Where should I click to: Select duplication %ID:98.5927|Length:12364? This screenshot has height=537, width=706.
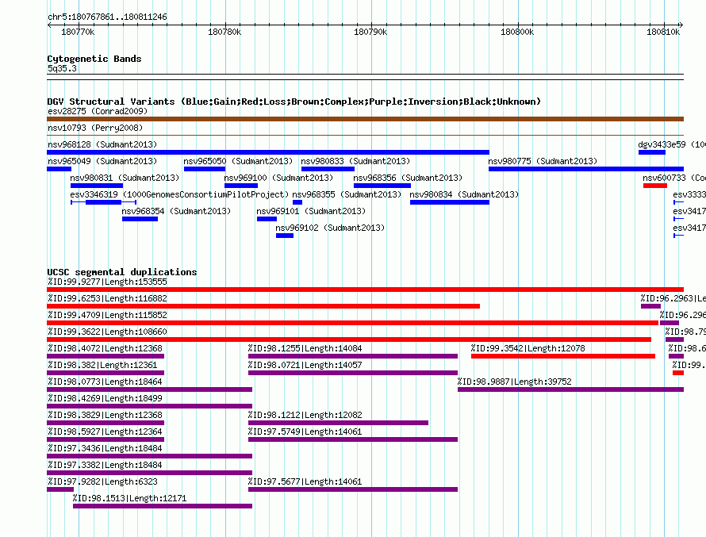[x=106, y=439]
